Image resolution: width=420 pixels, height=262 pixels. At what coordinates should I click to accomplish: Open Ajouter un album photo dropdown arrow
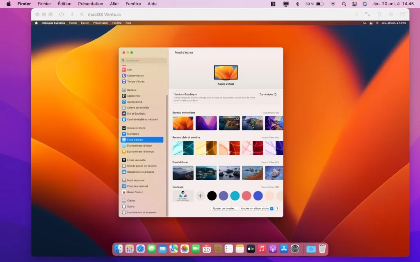[272, 208]
